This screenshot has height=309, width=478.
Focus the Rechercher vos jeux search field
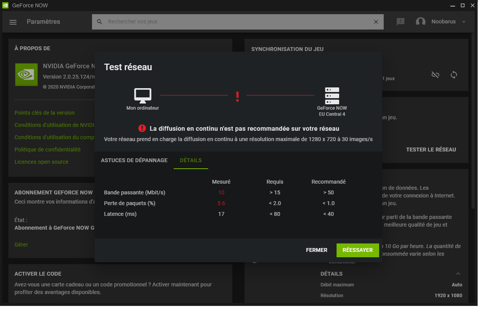(x=238, y=22)
